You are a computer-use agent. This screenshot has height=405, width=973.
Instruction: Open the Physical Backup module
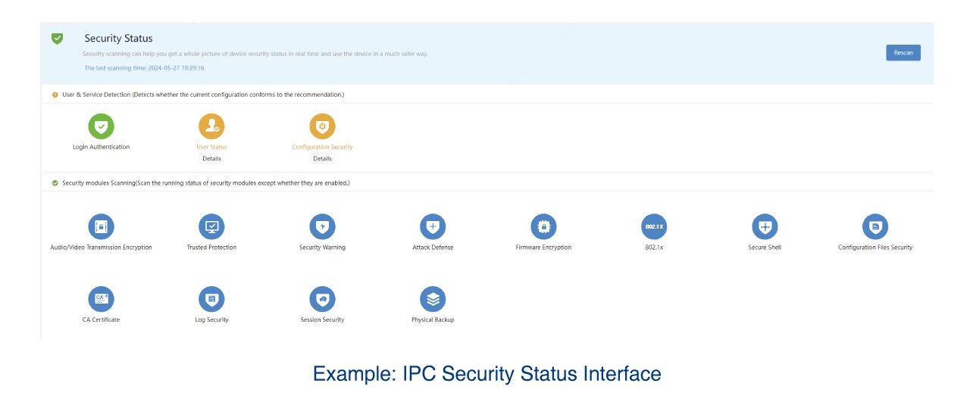click(433, 299)
